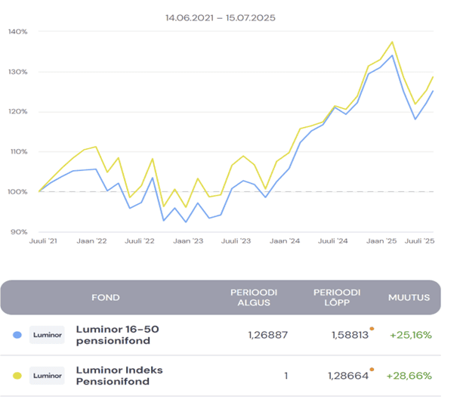
Task: Click the start value 1,26887
Action: 268,335
